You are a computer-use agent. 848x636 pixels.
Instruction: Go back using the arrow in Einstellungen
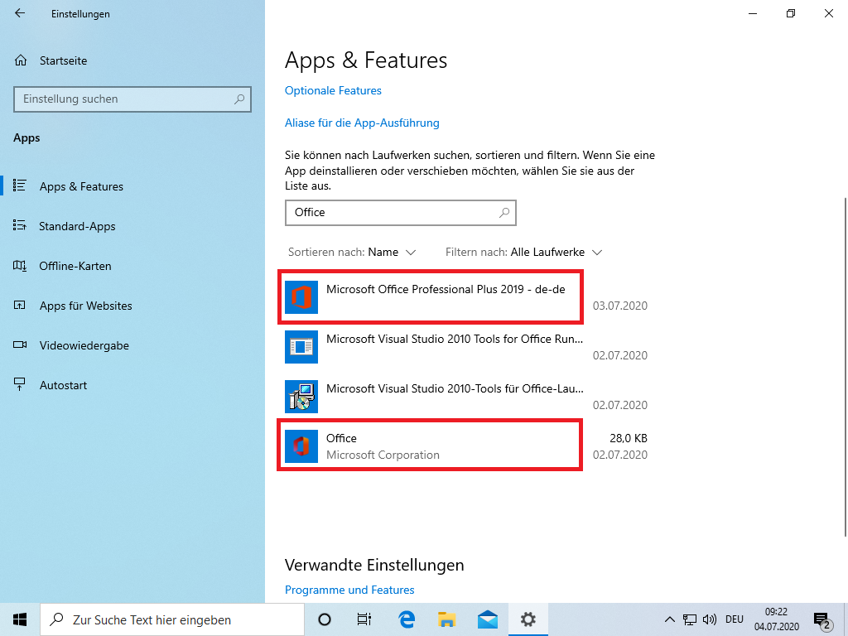pos(20,13)
